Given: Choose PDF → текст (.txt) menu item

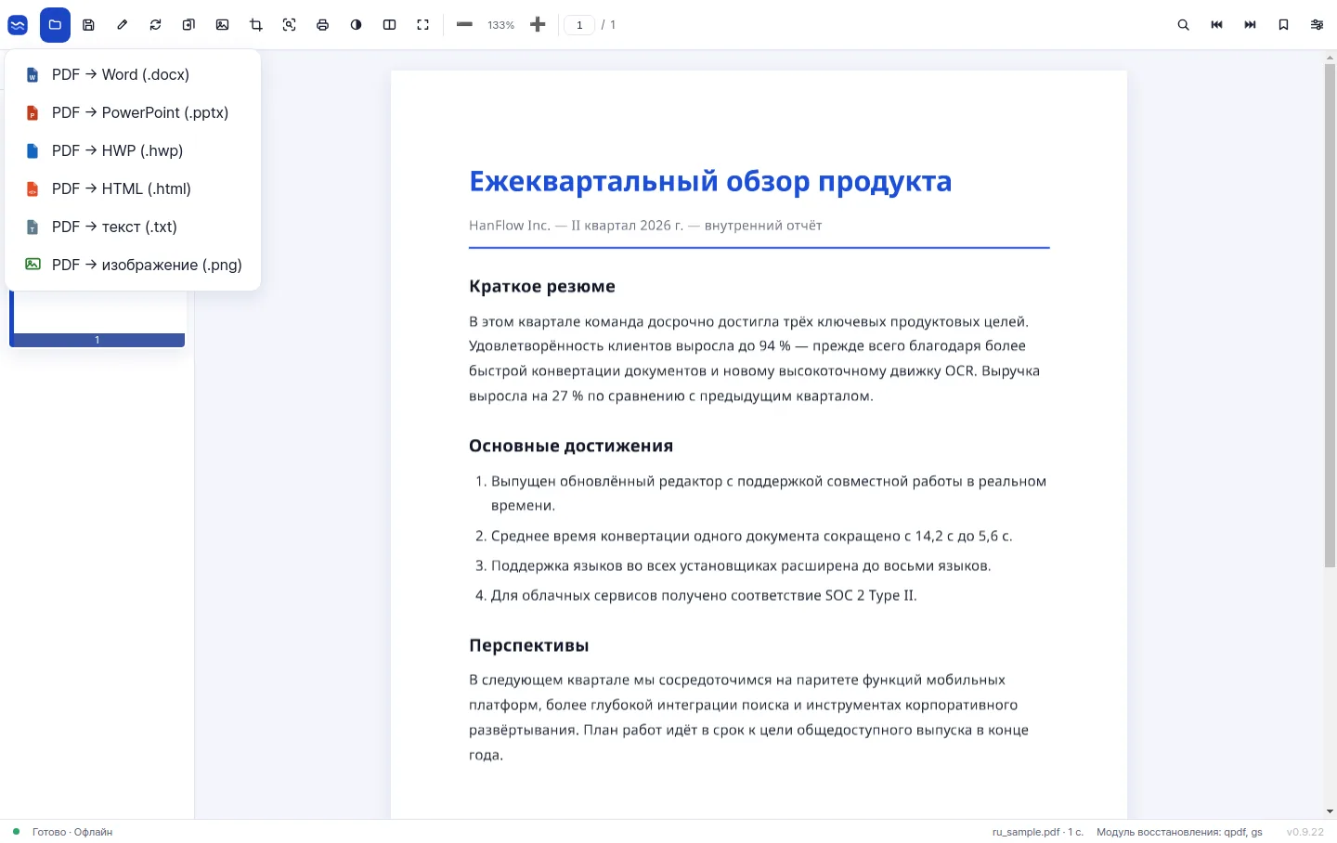Looking at the screenshot, I should point(133,227).
